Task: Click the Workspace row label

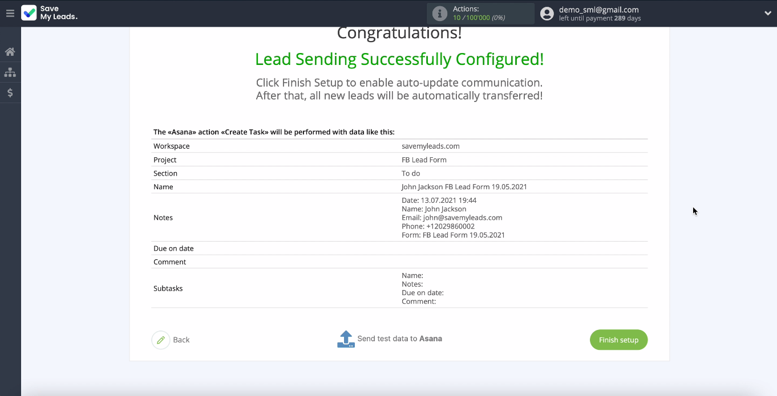Action: pyautogui.click(x=172, y=146)
